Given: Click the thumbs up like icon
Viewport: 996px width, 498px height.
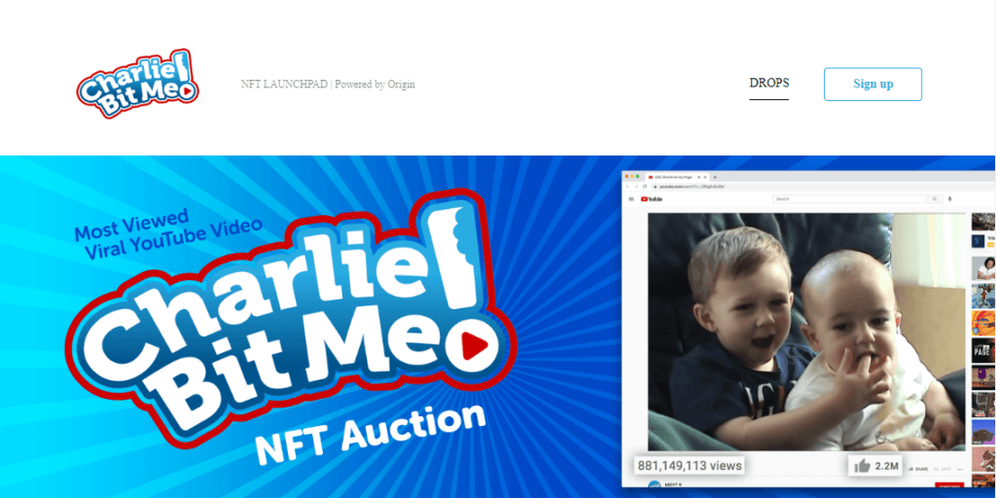Looking at the screenshot, I should tap(862, 466).
